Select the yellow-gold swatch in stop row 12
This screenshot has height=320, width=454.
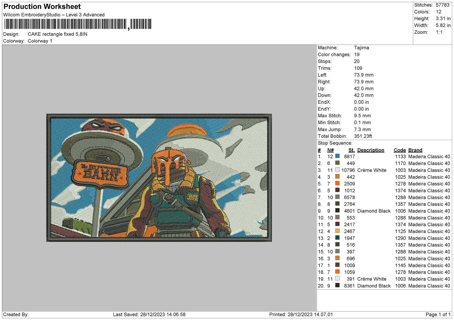click(337, 231)
